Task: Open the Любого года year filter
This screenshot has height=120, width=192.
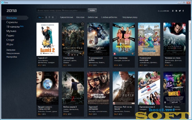Action: [93, 17]
